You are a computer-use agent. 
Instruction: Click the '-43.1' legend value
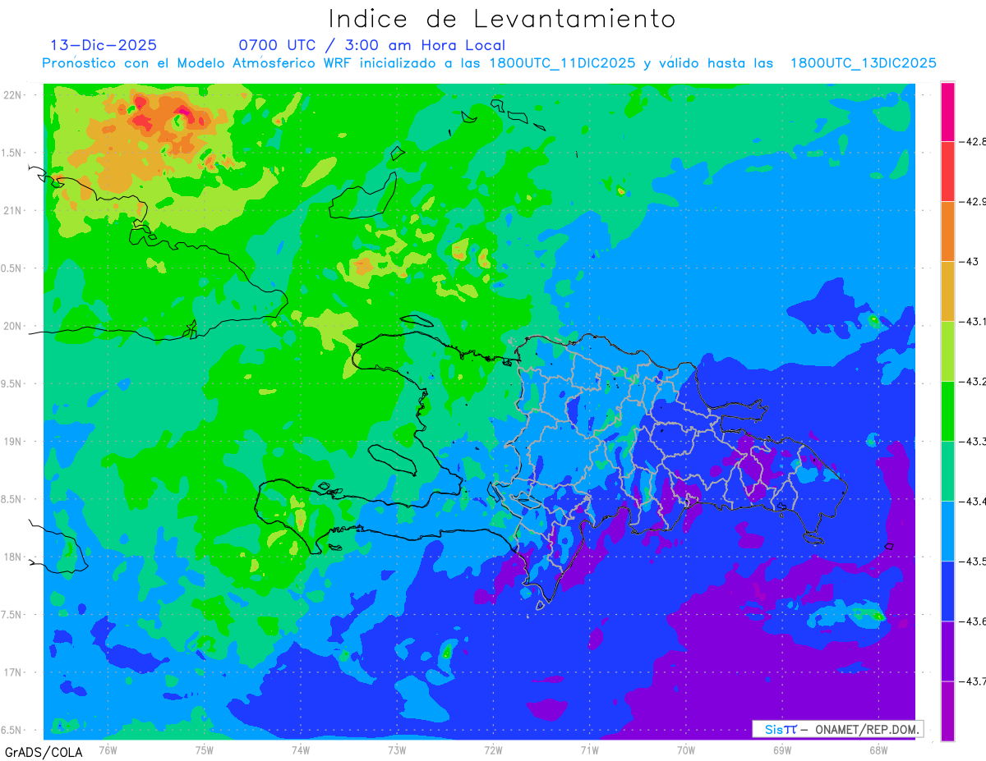click(x=973, y=321)
